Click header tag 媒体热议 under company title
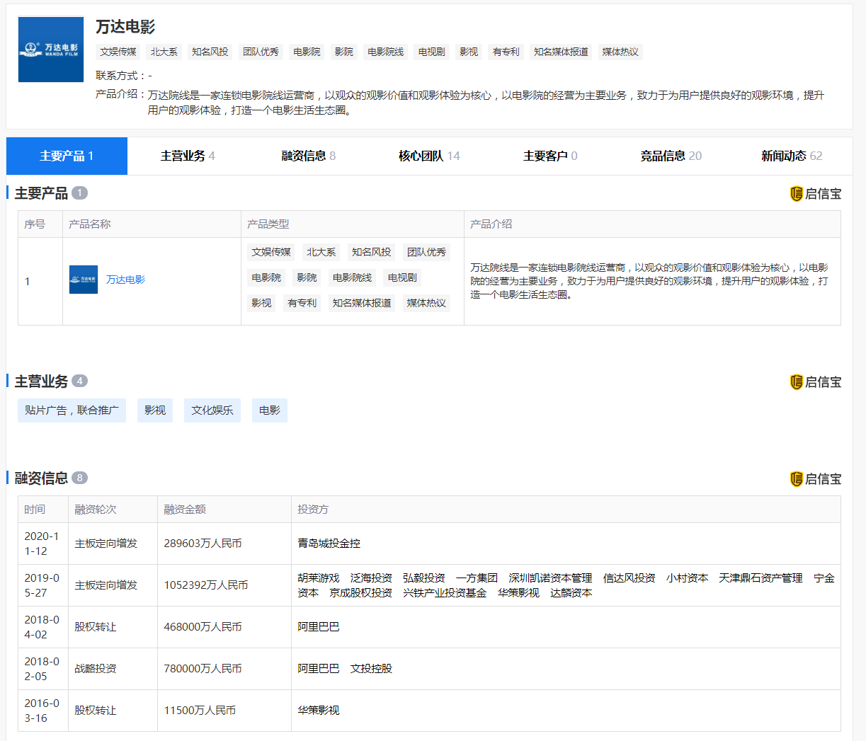 point(620,52)
